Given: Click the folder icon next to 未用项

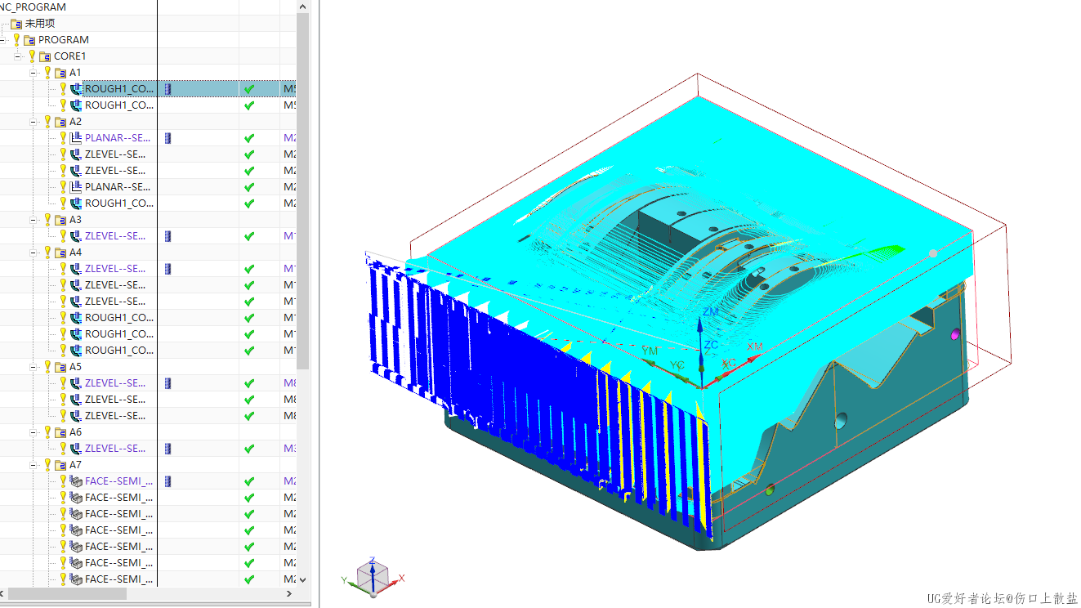Looking at the screenshot, I should pos(16,24).
